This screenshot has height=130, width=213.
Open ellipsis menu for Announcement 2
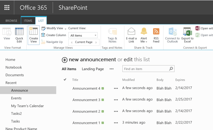click(116, 111)
